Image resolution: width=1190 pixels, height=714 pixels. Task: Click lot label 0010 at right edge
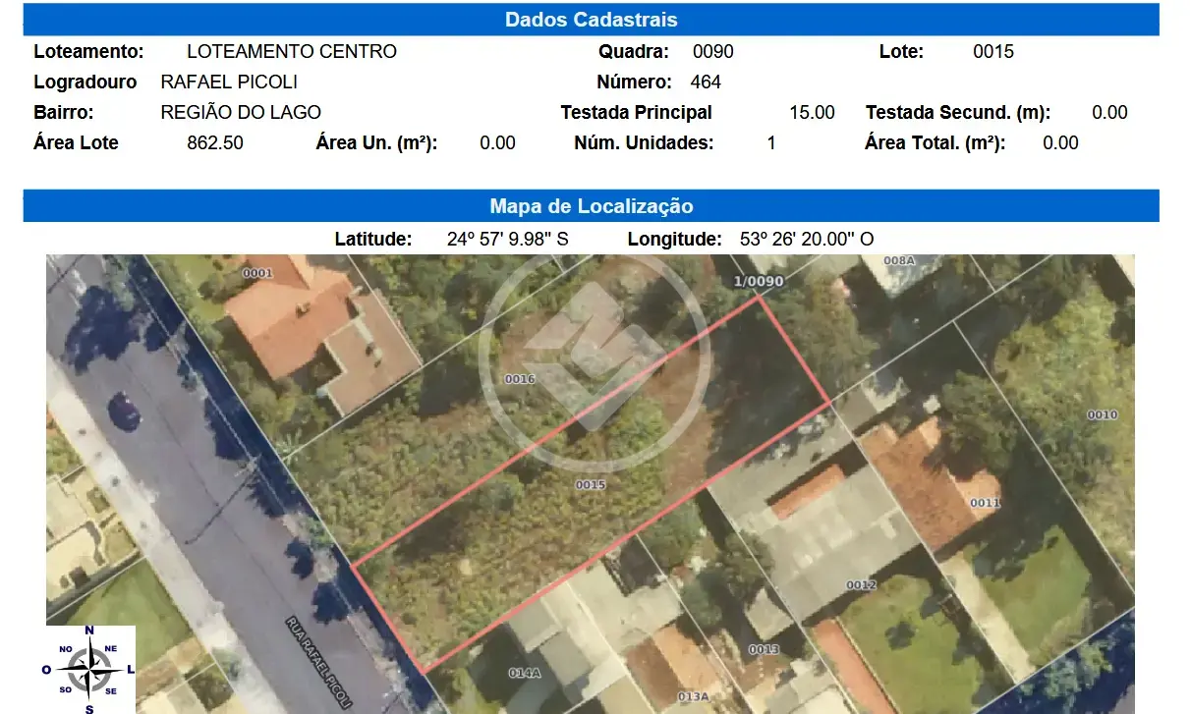pos(1103,415)
